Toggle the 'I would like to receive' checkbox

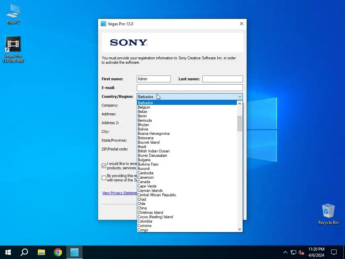(x=104, y=166)
